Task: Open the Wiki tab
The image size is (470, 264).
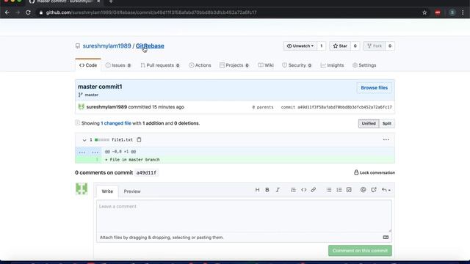Action: [266, 65]
